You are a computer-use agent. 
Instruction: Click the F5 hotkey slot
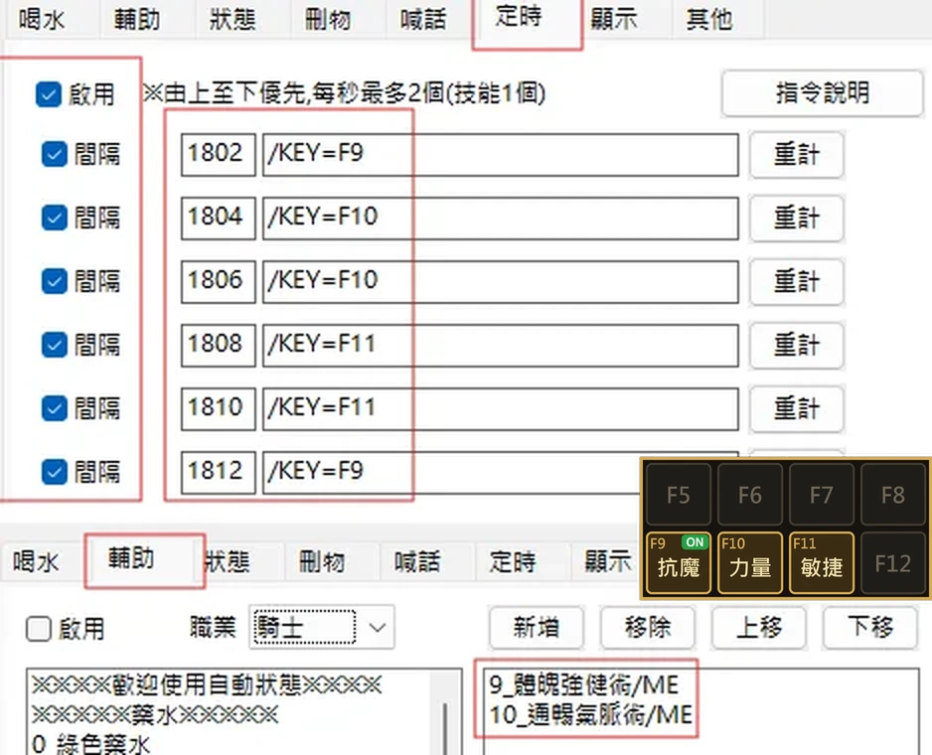679,495
